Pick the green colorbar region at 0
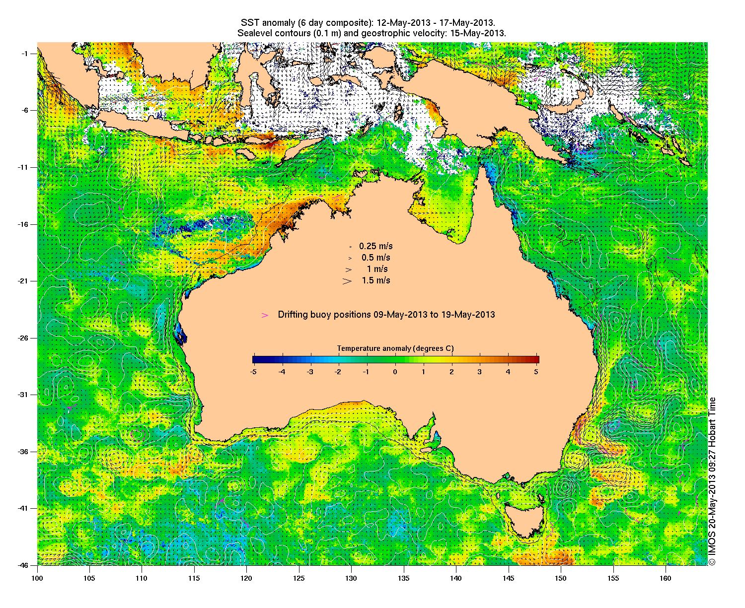The image size is (745, 608). (x=395, y=360)
